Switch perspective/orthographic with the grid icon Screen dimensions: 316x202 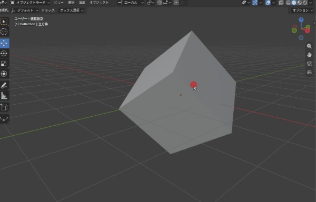309,72
